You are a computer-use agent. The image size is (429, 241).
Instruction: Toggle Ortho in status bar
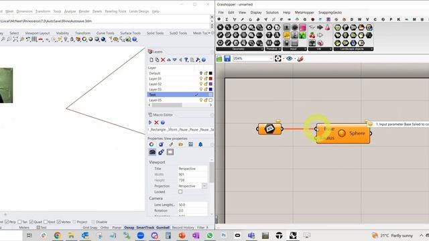point(105,228)
